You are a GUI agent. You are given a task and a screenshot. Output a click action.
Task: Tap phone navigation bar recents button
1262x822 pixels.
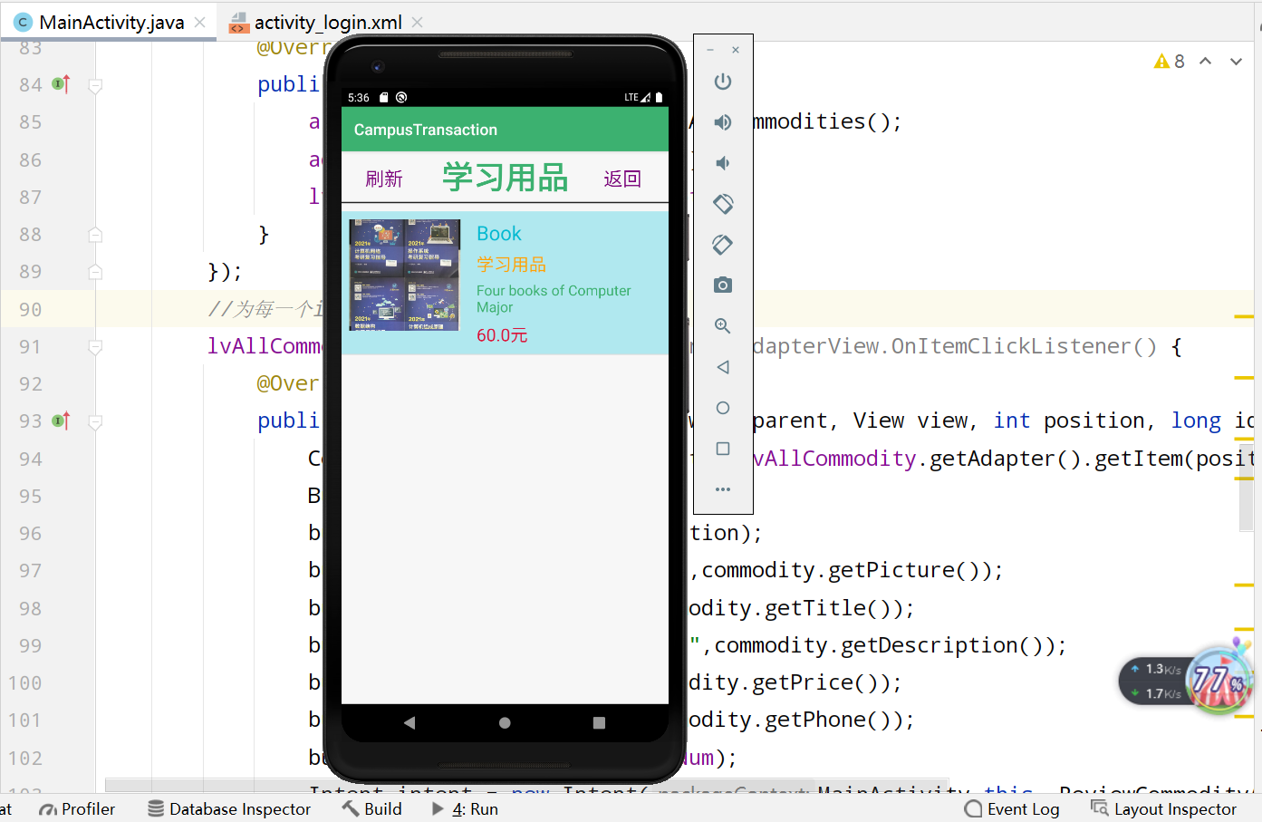coord(599,722)
